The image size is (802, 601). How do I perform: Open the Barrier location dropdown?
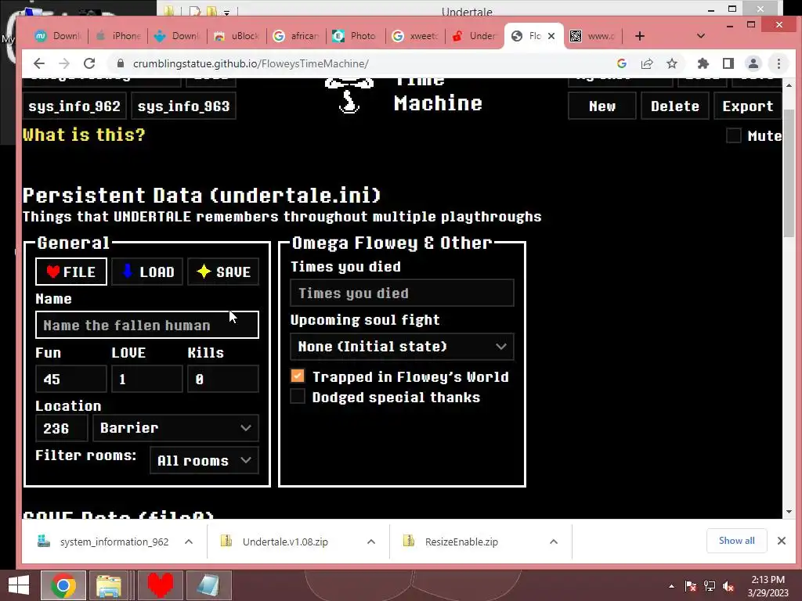(x=175, y=428)
